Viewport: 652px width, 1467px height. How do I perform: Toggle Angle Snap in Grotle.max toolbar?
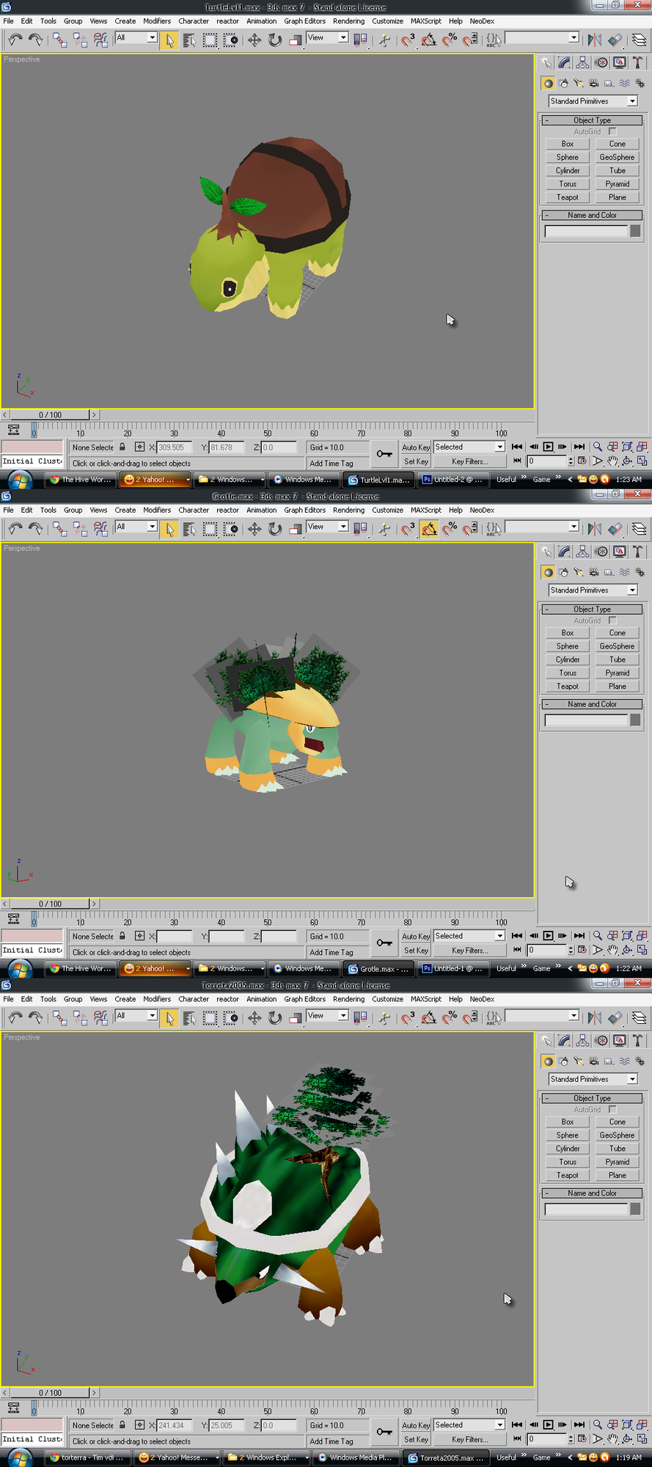429,529
